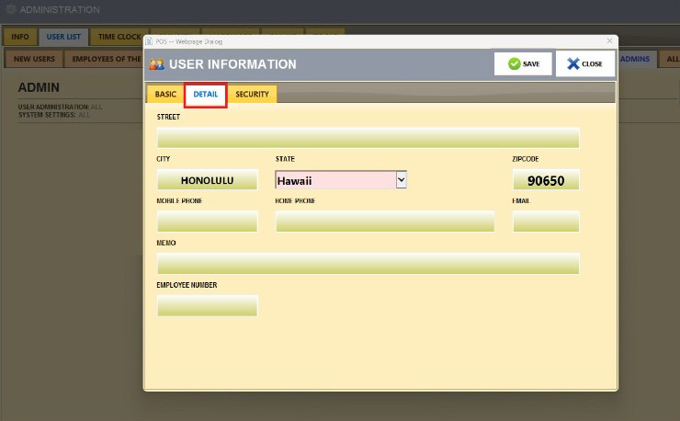
Task: Click the ADMINISTRATION header title
Action: [60, 9]
